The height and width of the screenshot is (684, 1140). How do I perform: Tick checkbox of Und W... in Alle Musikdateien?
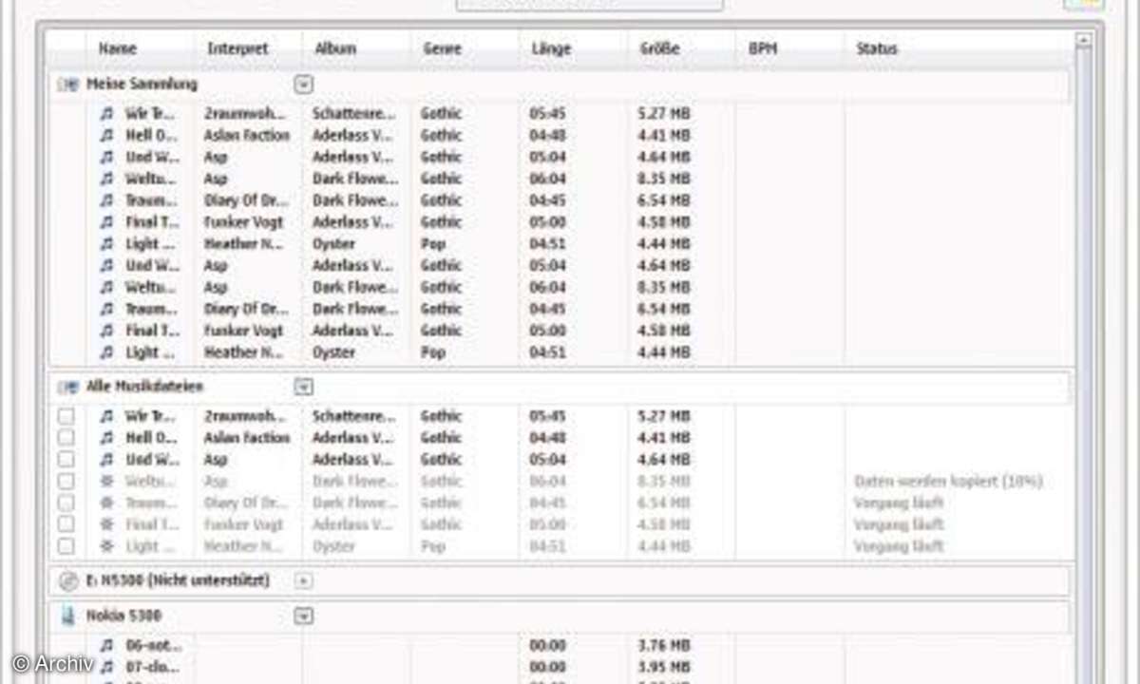66,460
